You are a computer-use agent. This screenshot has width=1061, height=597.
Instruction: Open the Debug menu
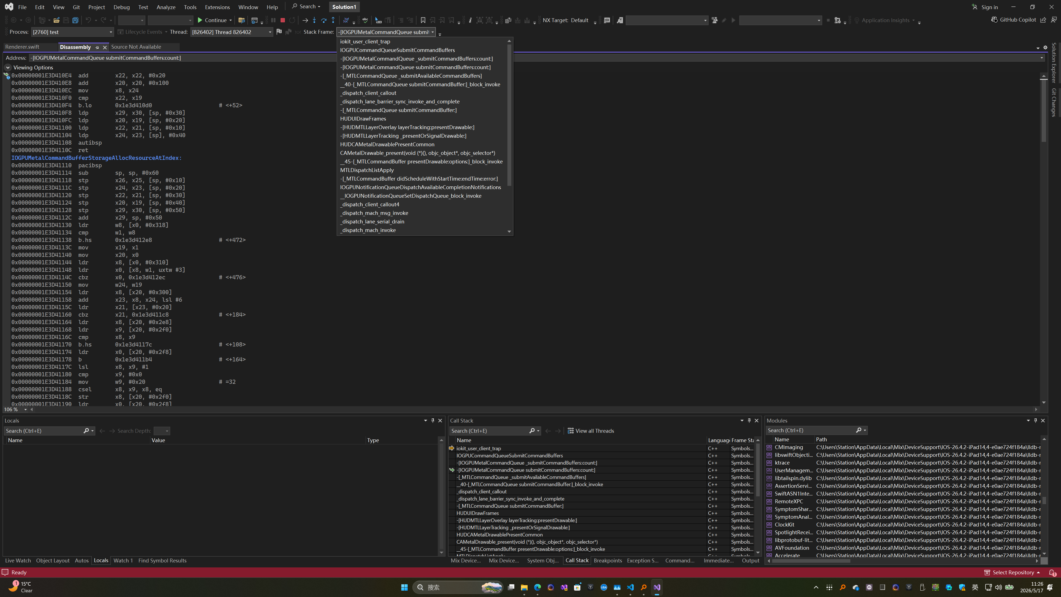122,7
